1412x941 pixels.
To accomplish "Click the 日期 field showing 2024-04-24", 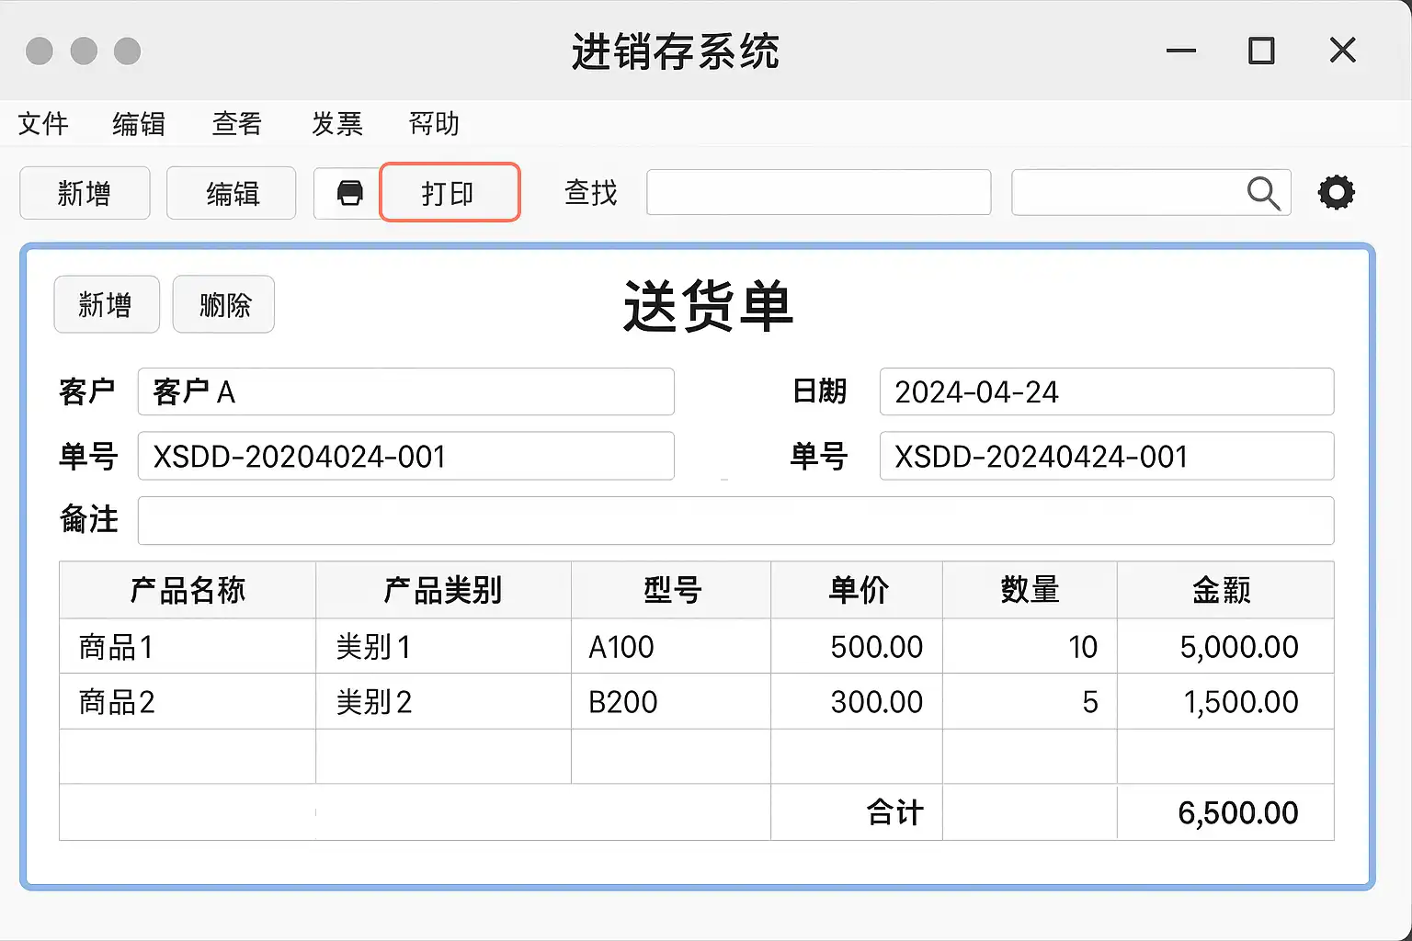I will pos(1106,391).
